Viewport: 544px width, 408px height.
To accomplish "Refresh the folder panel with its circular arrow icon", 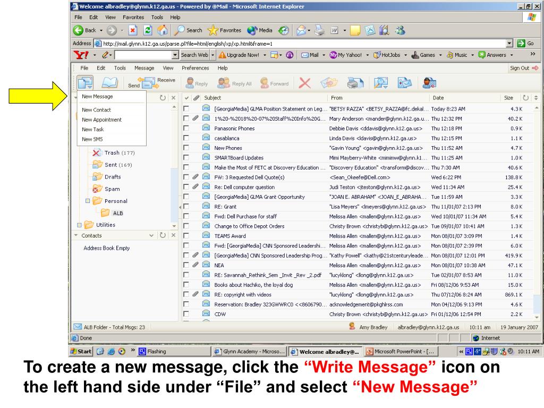I will click(163, 98).
